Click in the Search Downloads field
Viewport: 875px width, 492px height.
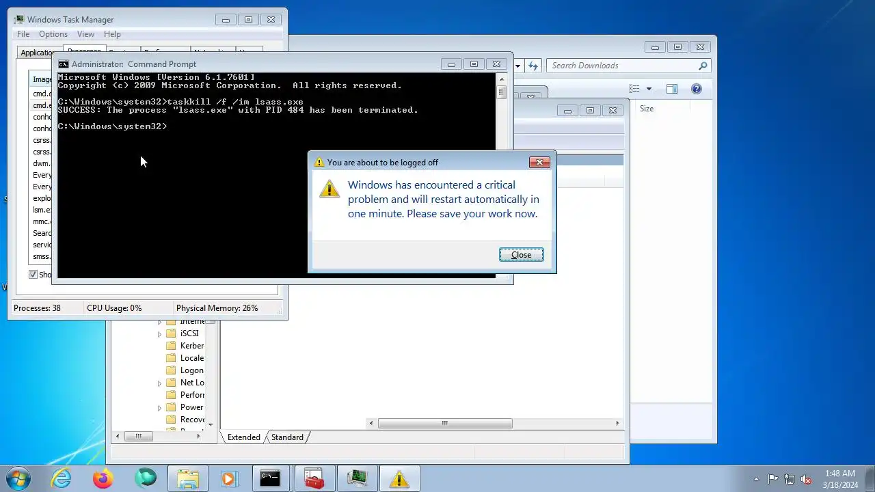pos(621,66)
